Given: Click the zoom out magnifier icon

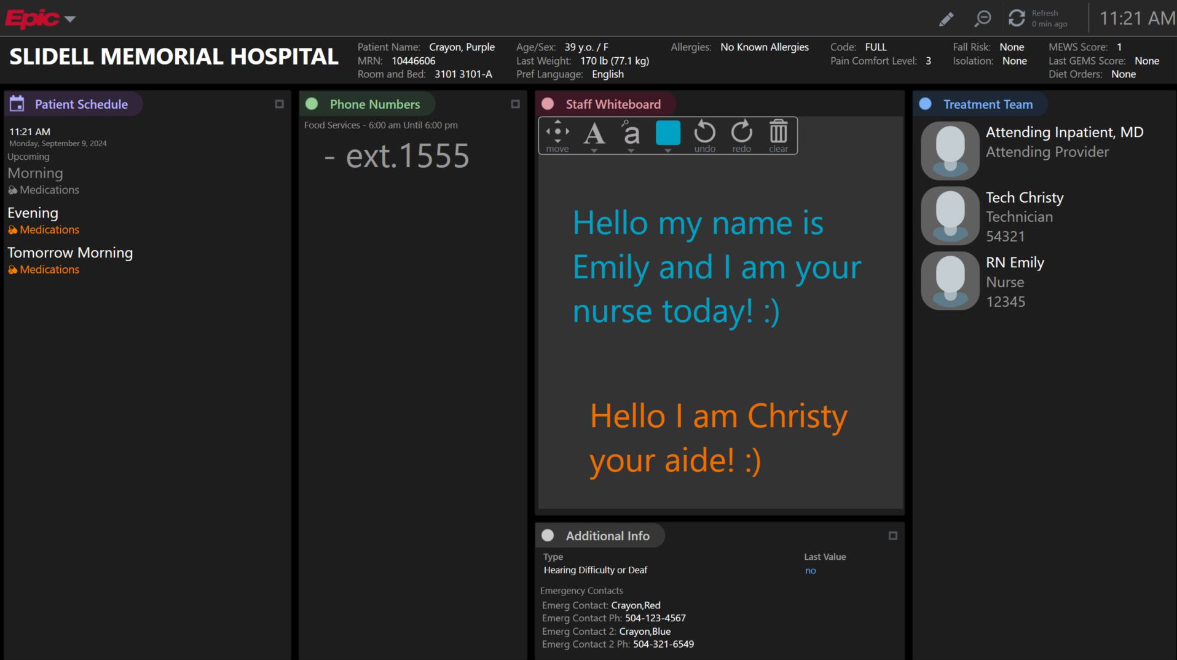Looking at the screenshot, I should (982, 18).
